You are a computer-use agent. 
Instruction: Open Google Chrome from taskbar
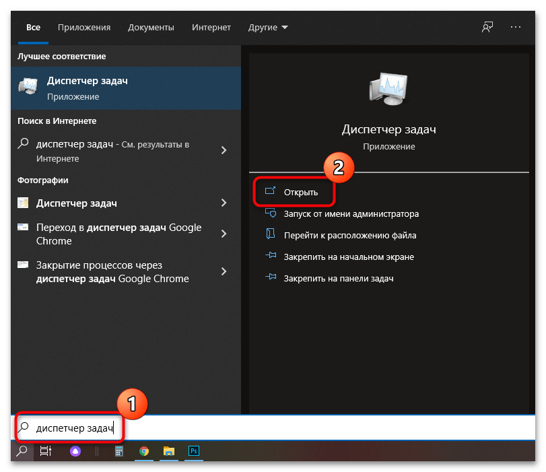[144, 451]
